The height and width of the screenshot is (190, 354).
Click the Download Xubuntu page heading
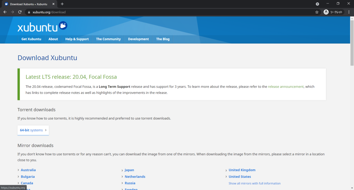tap(47, 58)
